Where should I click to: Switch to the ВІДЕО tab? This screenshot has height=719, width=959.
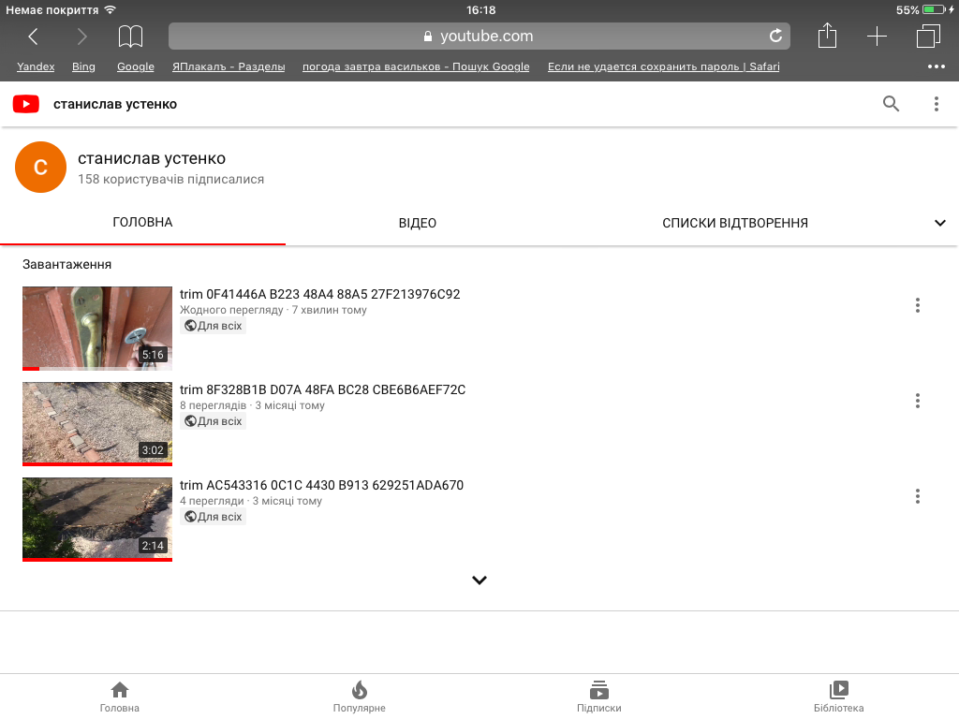[x=418, y=223]
